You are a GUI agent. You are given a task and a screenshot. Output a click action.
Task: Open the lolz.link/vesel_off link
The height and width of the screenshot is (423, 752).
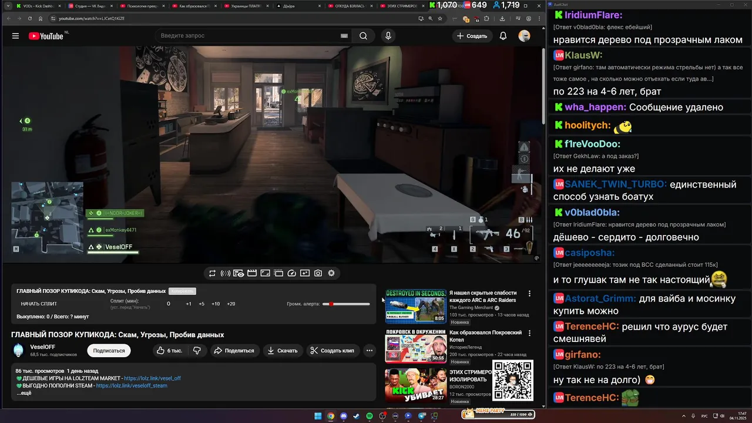pos(152,378)
